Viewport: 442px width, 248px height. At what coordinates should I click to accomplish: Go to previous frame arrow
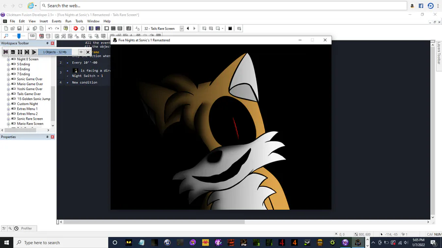point(188,28)
